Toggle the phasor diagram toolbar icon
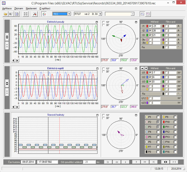The width and height of the screenshot is (187, 172). 44,14
